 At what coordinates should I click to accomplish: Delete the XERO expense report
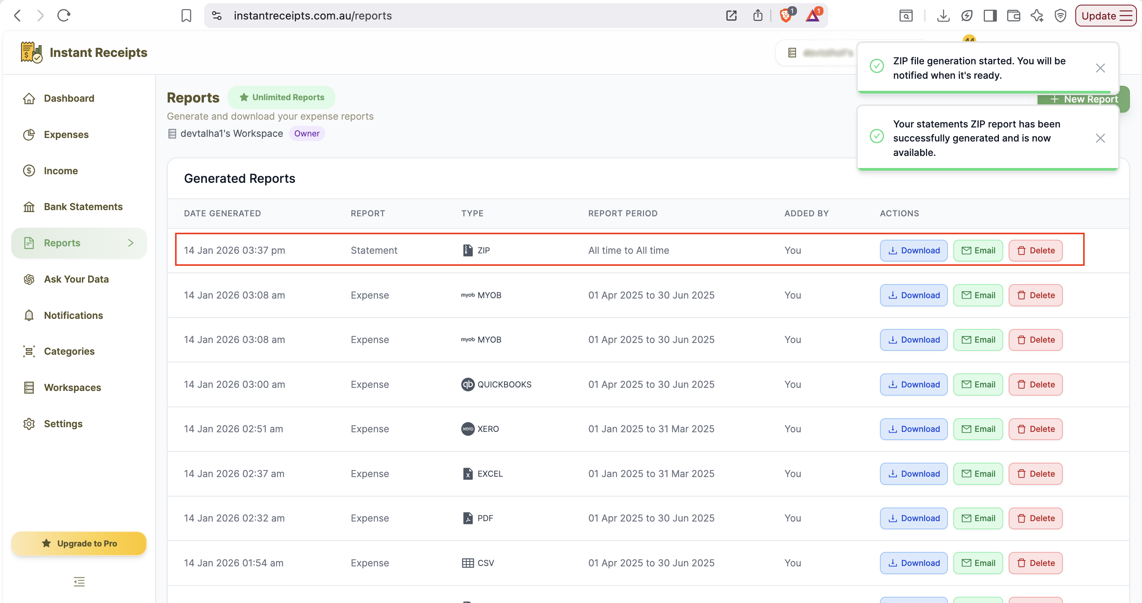(1036, 429)
